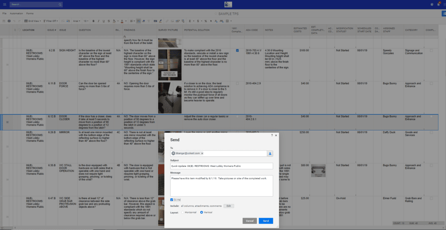The width and height of the screenshot is (446, 230).
Task: Click the save icon in toolbar
Action: (3, 21)
